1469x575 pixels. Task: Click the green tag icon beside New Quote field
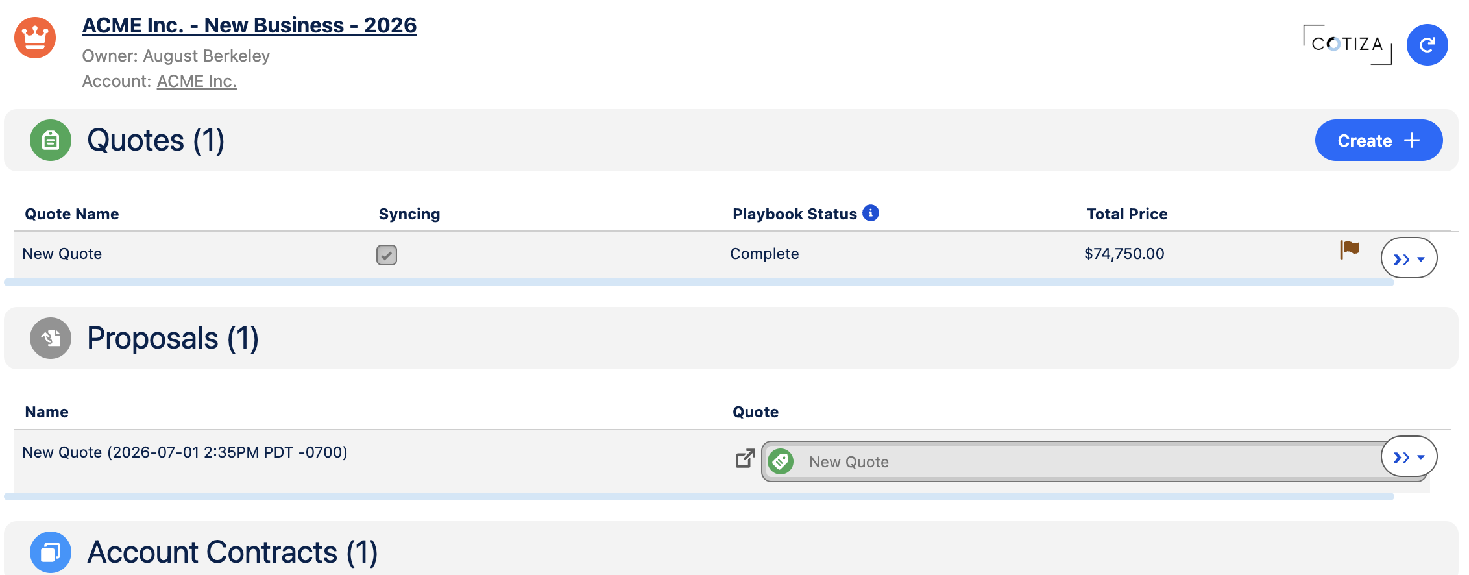click(781, 461)
